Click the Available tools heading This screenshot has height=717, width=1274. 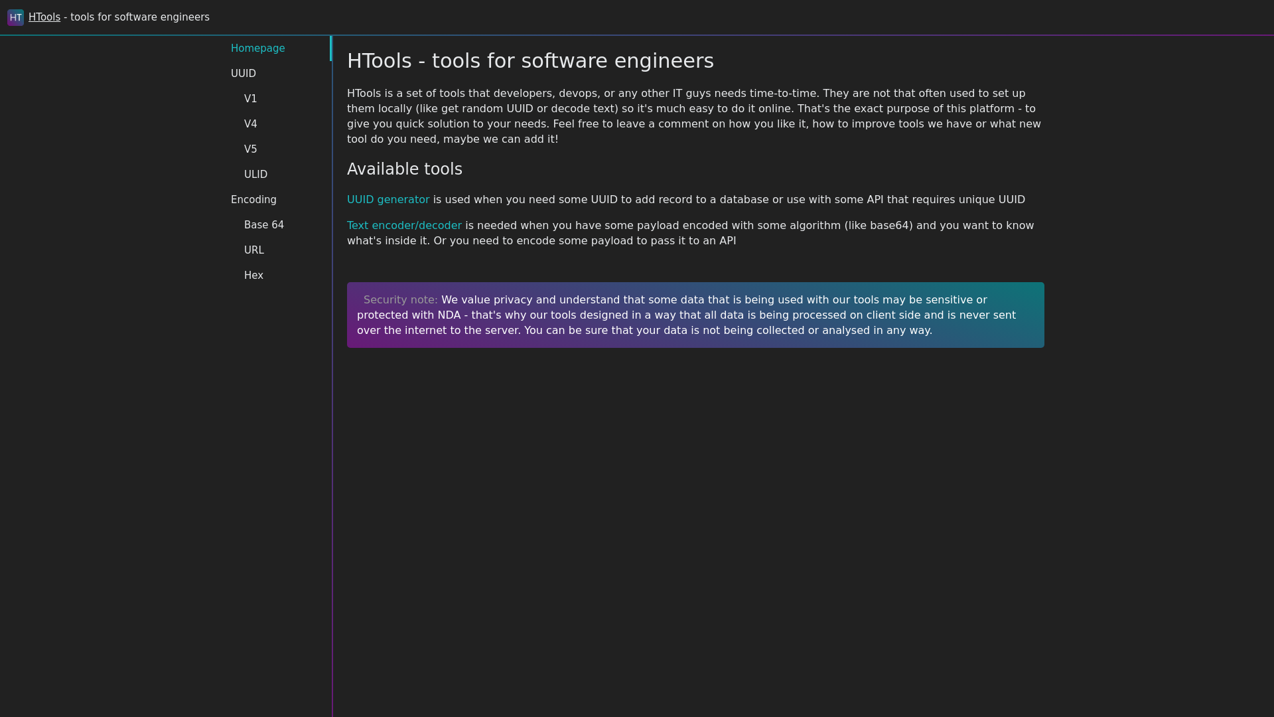point(404,169)
